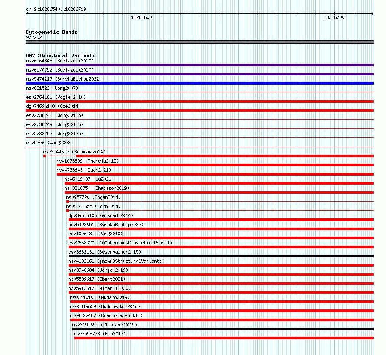Click the chr9:18286540..18286719 coordinate label
This screenshot has width=386, height=355.
56,10
